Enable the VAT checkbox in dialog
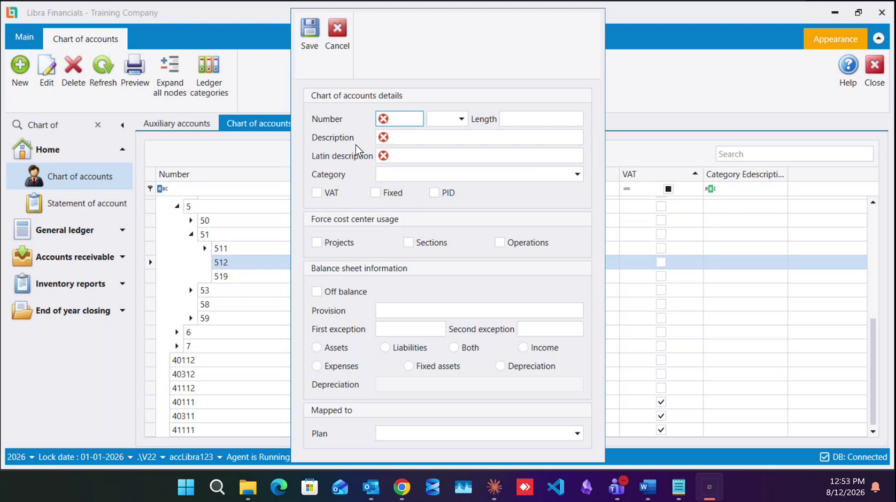Screen dimensions: 896x502 pyautogui.click(x=317, y=193)
